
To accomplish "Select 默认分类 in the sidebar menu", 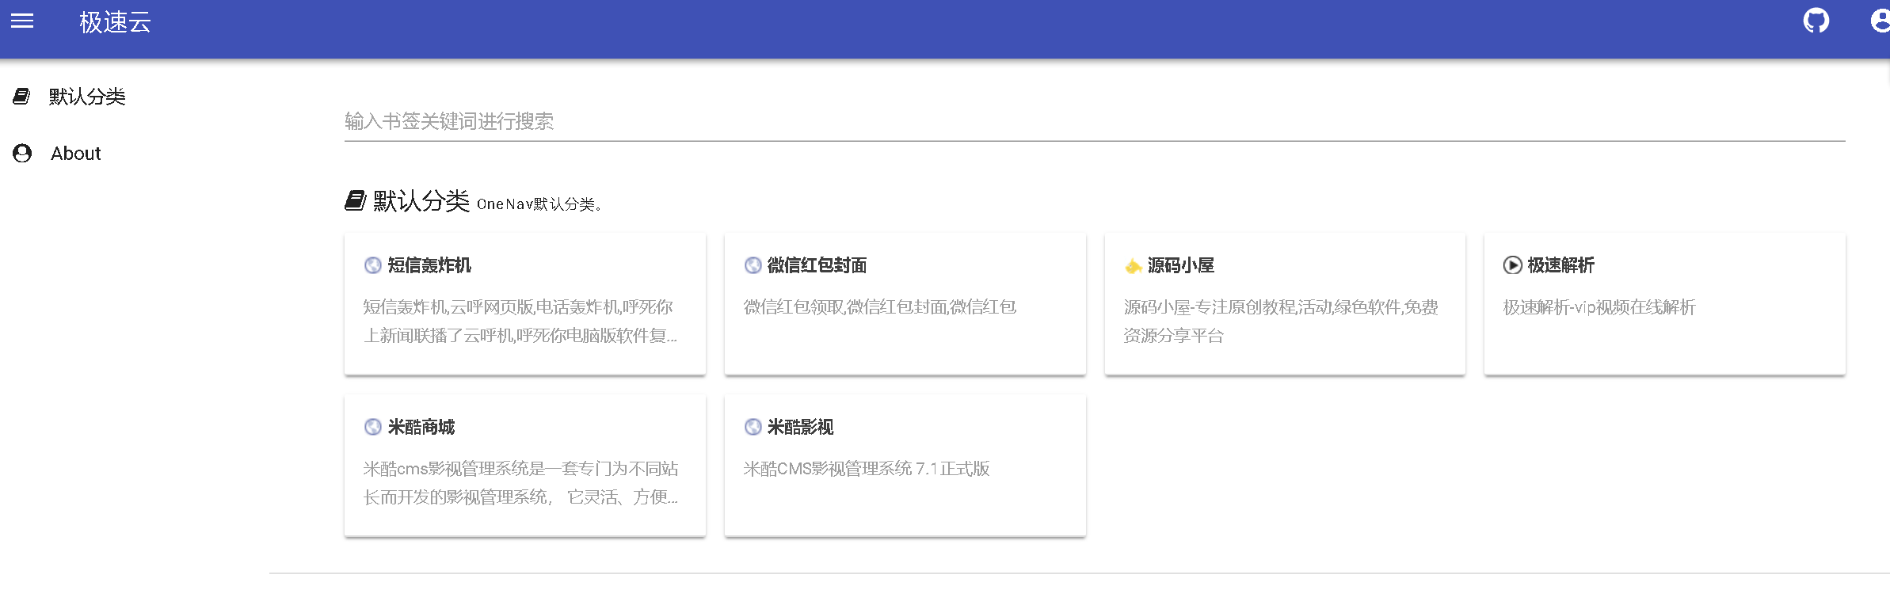I will coord(87,97).
